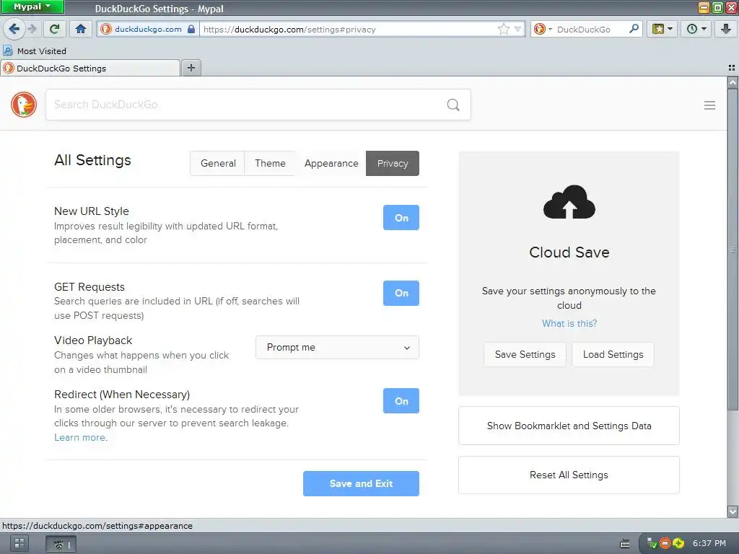739x554 pixels.
Task: Click the scrollbar down arrow
Action: (733, 511)
